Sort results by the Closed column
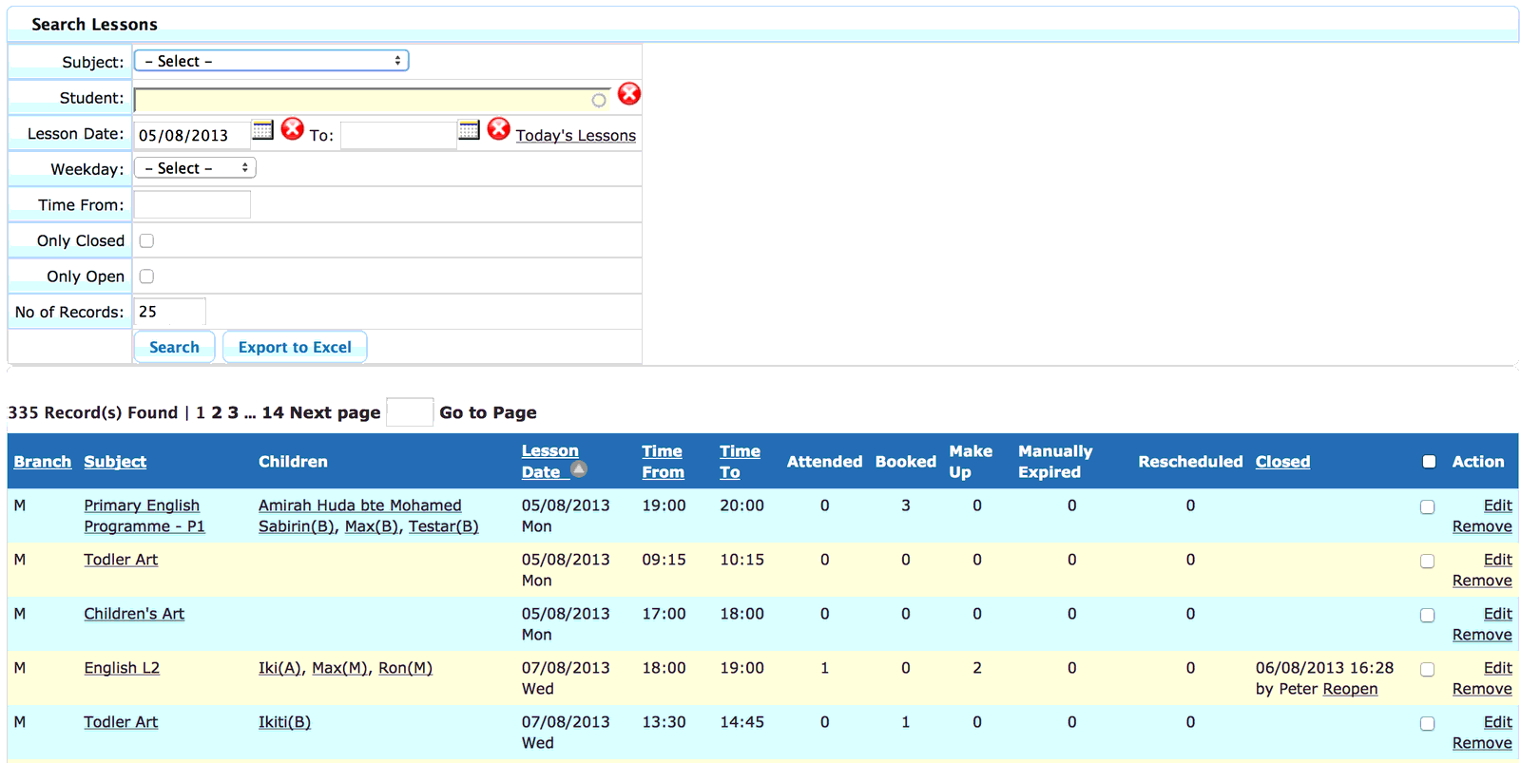The image size is (1521, 763). (x=1282, y=462)
